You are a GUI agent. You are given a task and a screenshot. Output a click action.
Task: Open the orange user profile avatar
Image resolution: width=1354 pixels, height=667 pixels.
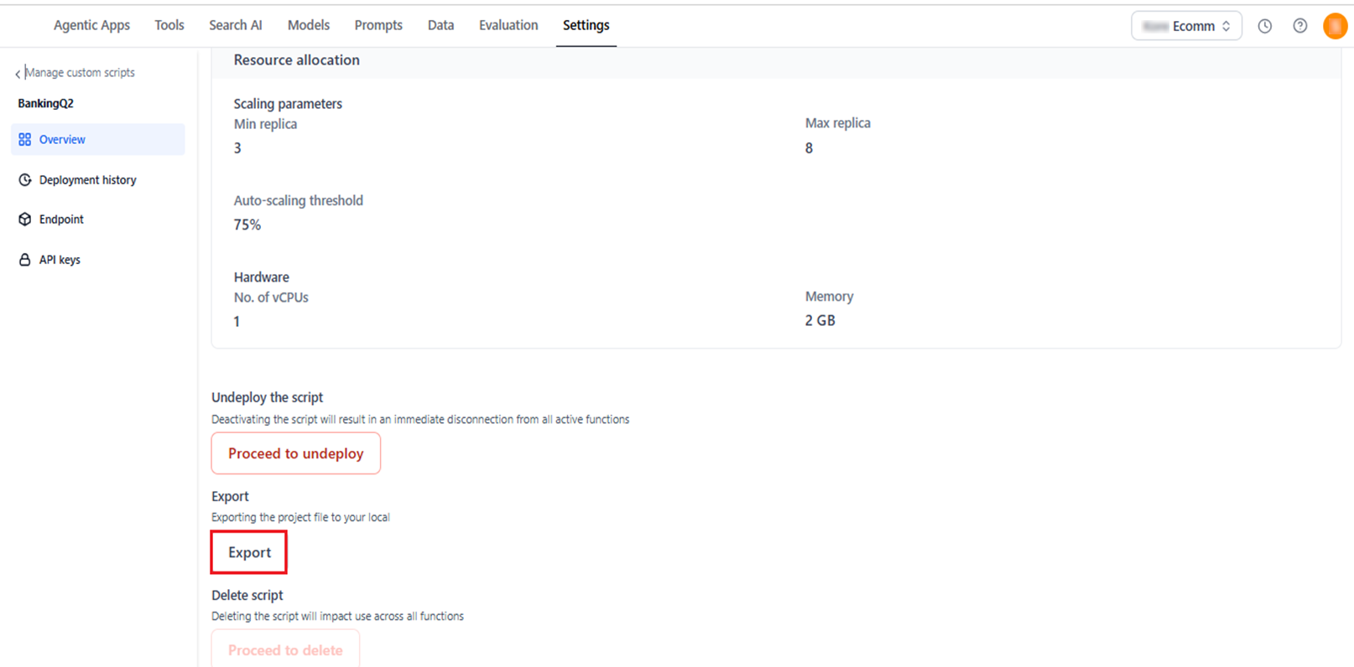pyautogui.click(x=1334, y=26)
